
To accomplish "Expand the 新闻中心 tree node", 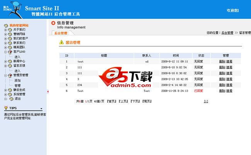I will pyautogui.click(x=5, y=62).
